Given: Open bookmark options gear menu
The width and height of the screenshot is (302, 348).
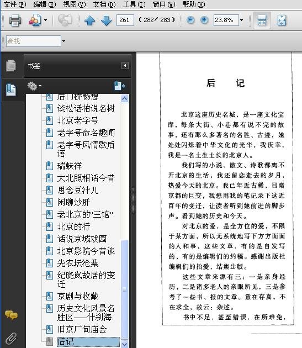Looking at the screenshot, I should pyautogui.click(x=34, y=86).
